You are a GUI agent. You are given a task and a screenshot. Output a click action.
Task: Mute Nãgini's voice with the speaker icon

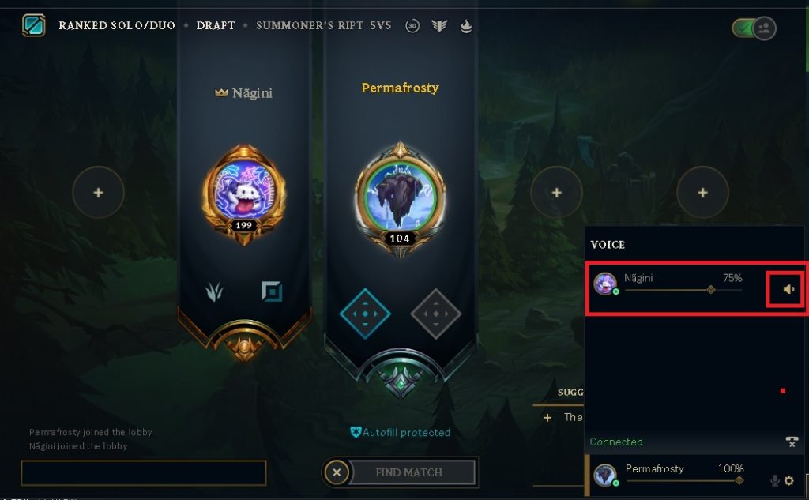(788, 289)
